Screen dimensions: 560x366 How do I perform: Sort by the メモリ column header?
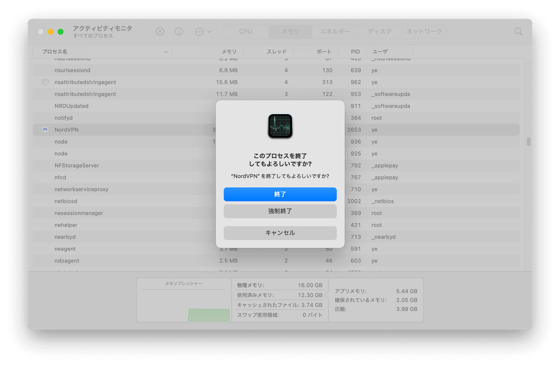click(208, 52)
